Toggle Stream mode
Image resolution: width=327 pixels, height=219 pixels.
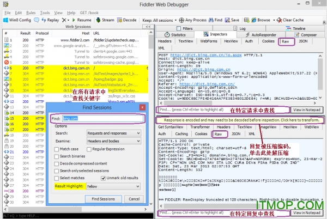click(105, 20)
